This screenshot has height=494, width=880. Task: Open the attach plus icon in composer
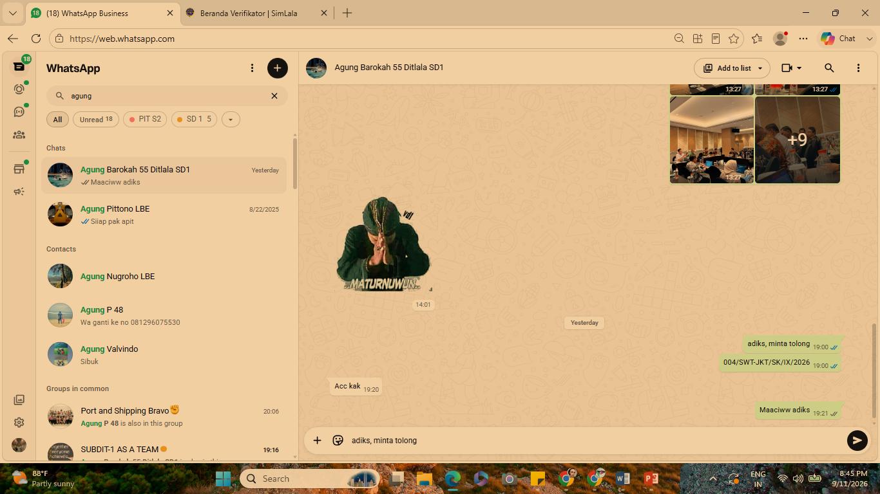pos(317,440)
